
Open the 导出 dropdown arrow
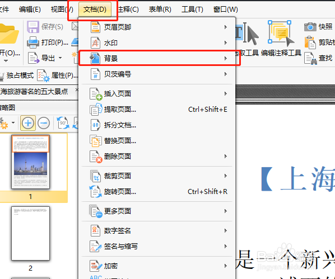coord(61,58)
